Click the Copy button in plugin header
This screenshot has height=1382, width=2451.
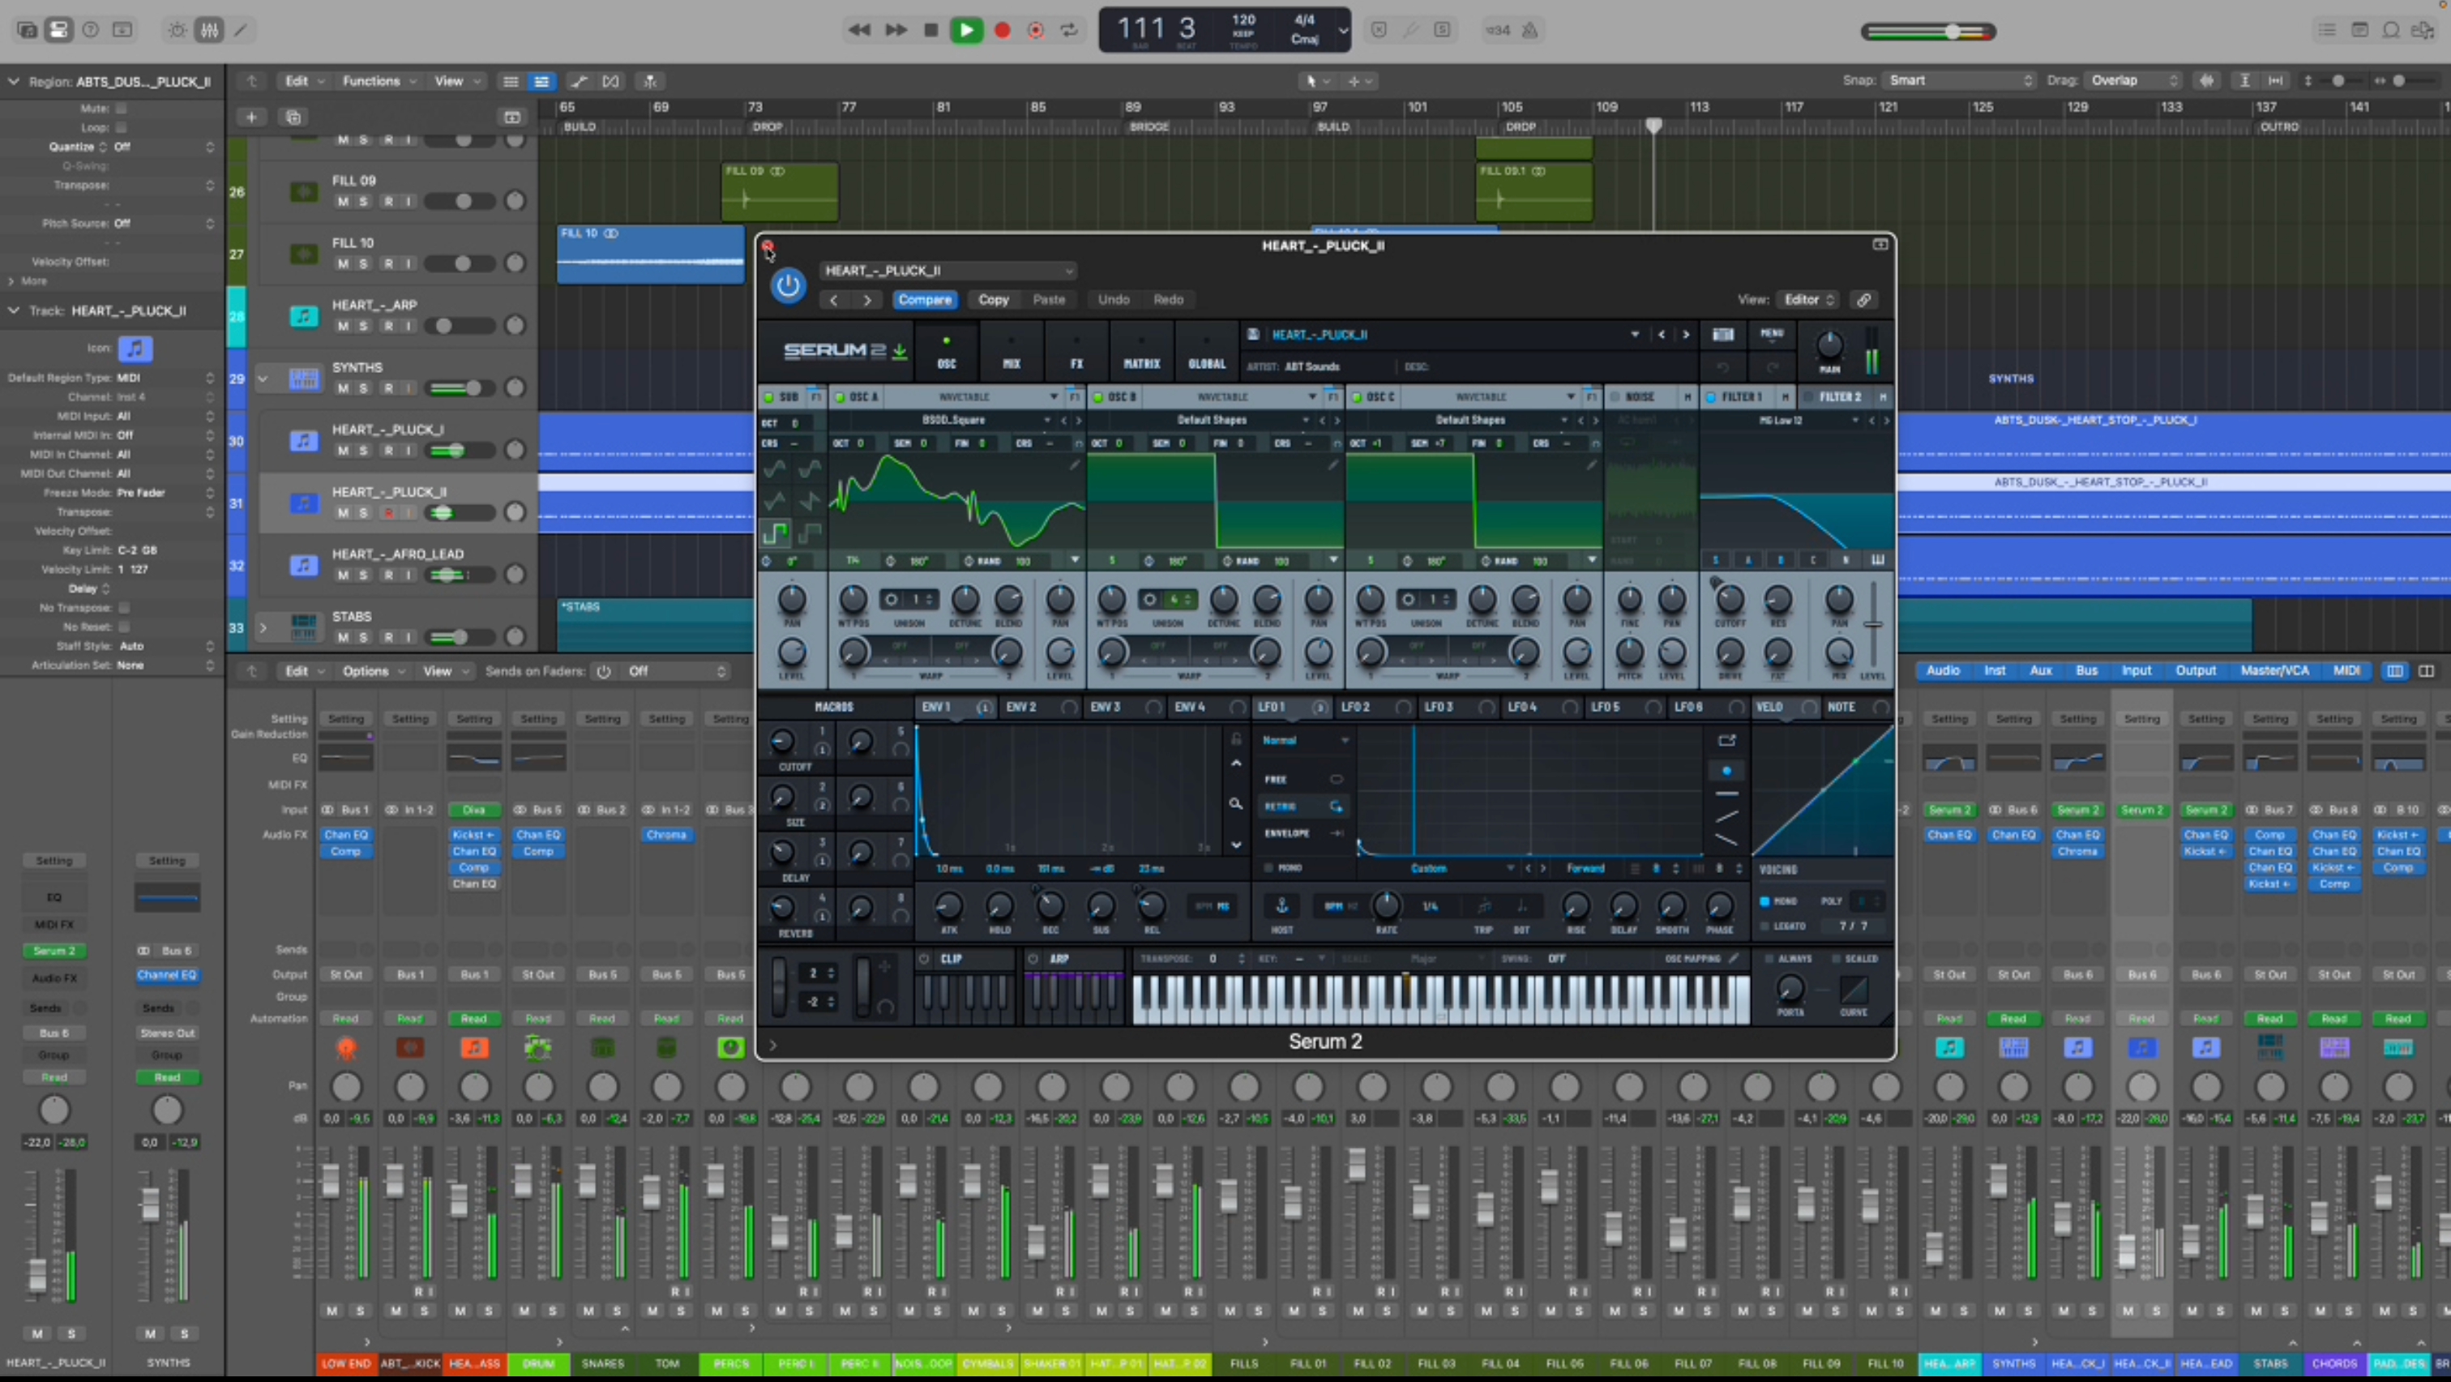994,300
